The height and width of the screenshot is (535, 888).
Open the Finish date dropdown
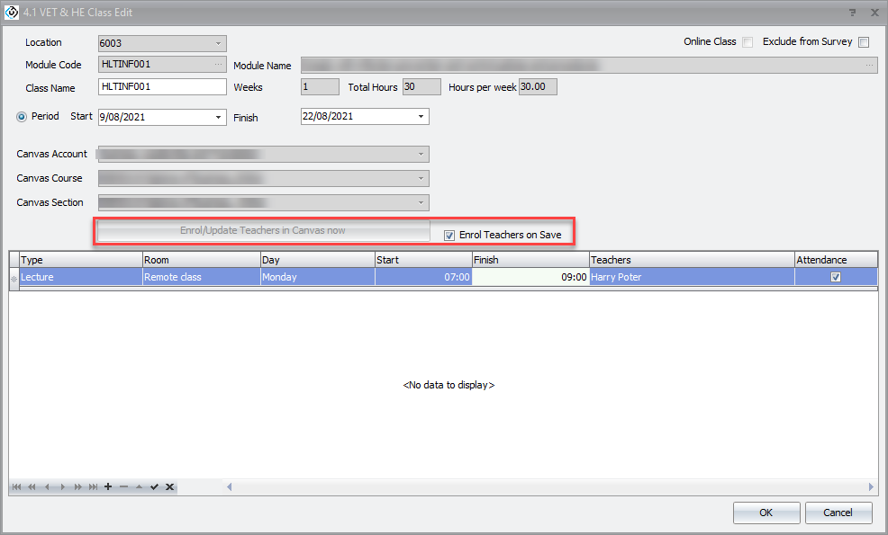coord(421,117)
